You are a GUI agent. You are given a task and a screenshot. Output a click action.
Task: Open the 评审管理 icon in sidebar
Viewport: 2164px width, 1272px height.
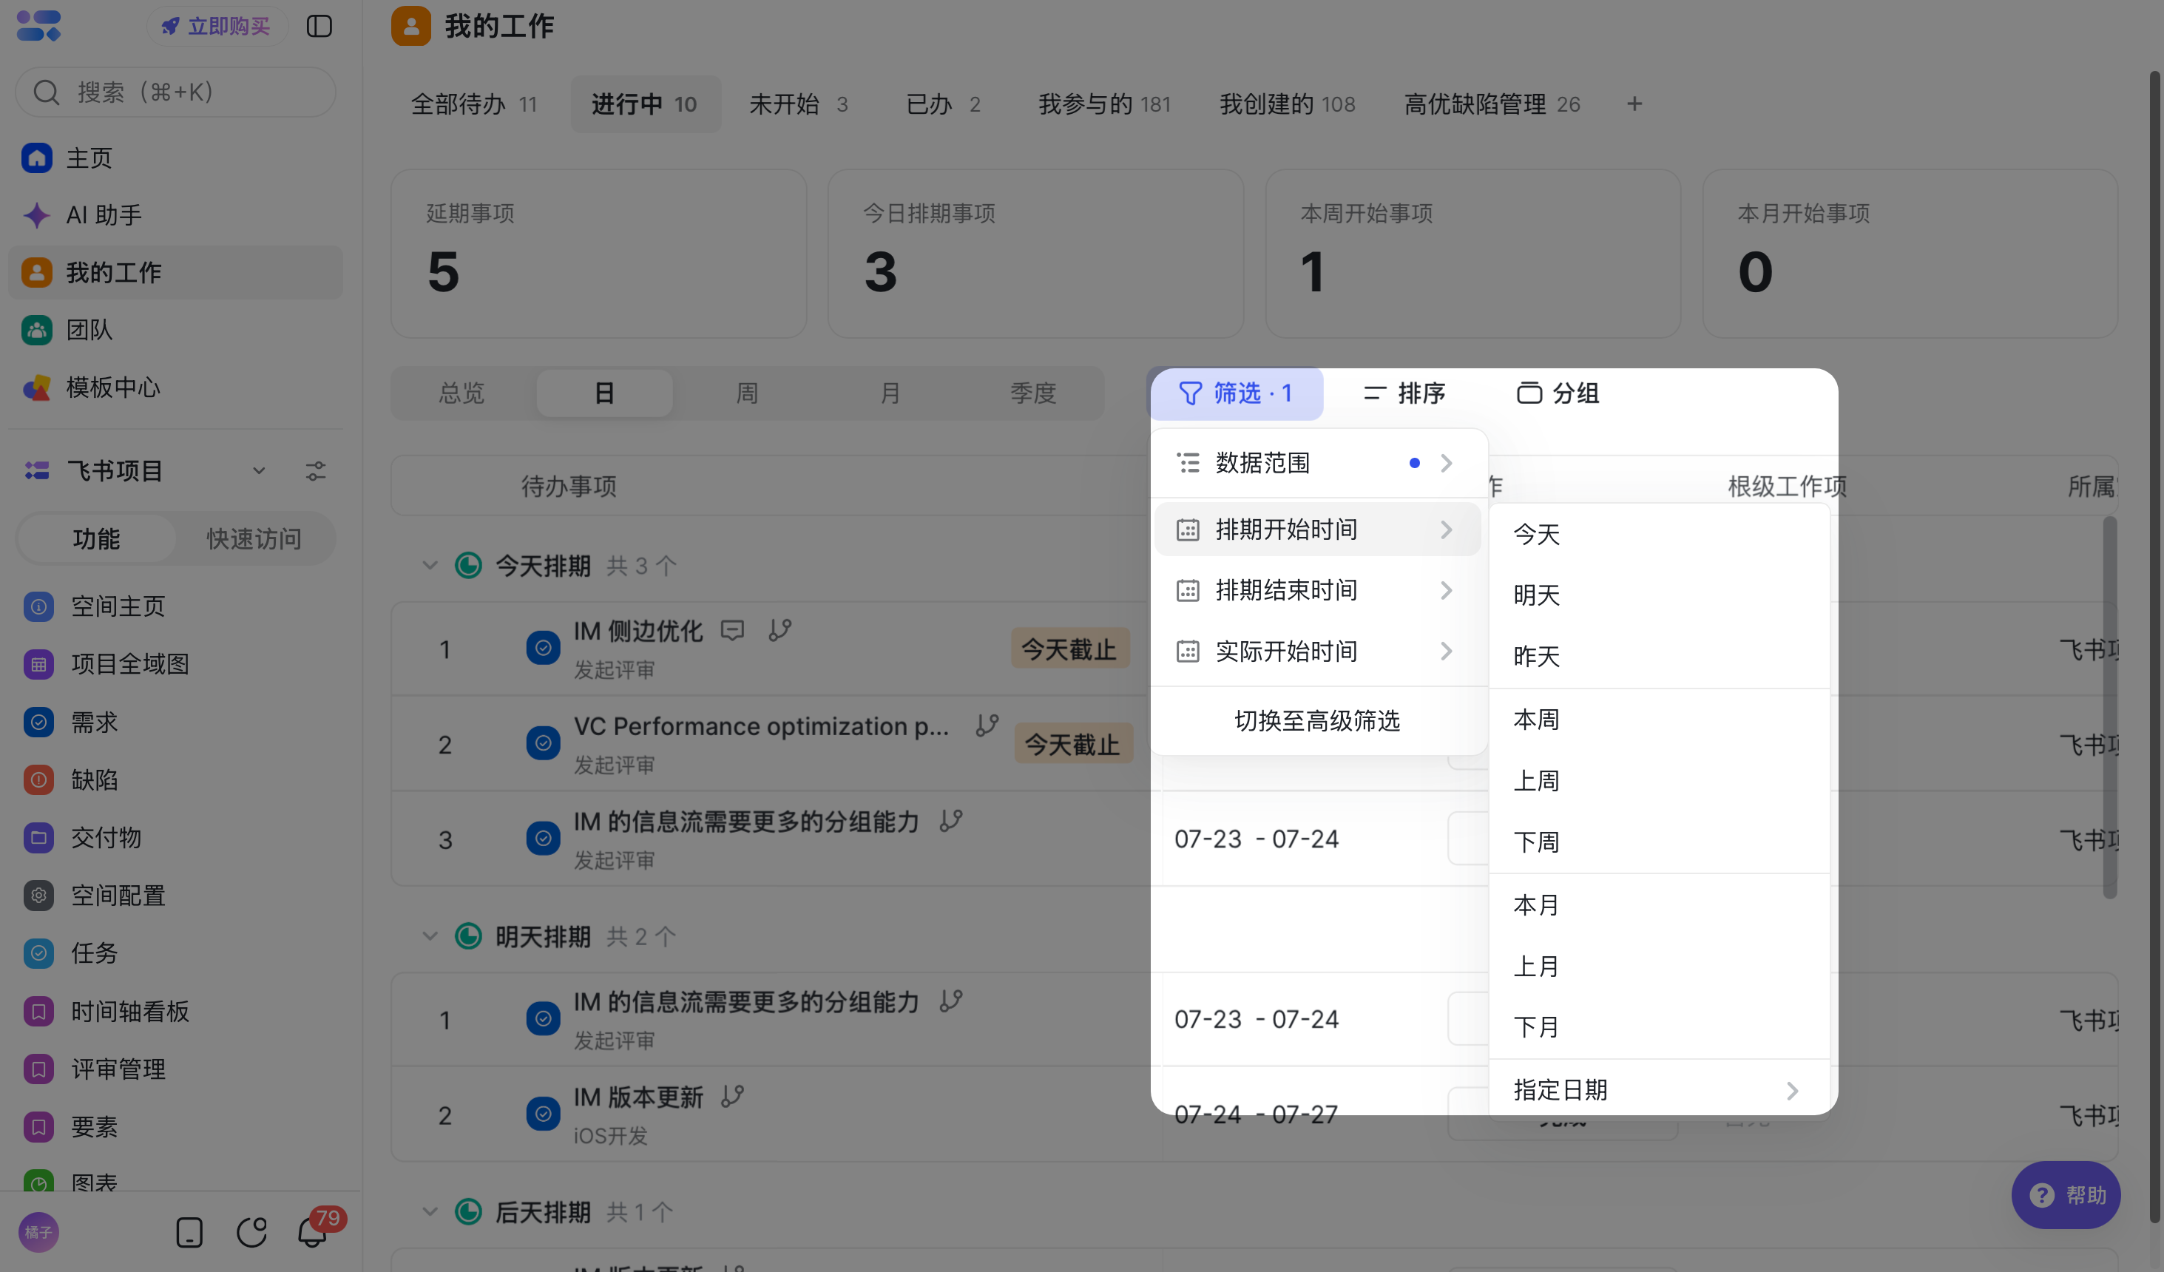coord(38,1069)
